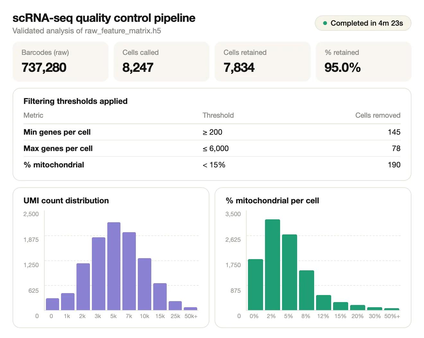This screenshot has height=338, width=424.
Task: Click the 78 cells removed value
Action: tap(396, 148)
